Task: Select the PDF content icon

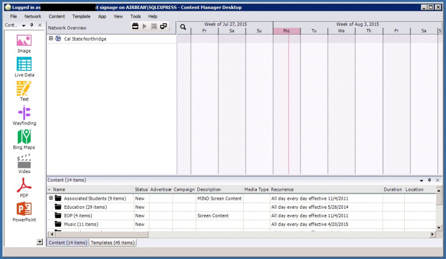Action: 24,185
